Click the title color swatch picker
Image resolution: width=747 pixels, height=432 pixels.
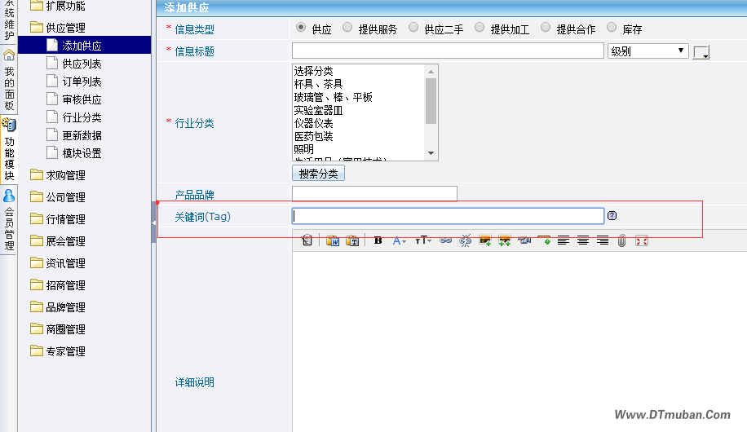click(701, 52)
